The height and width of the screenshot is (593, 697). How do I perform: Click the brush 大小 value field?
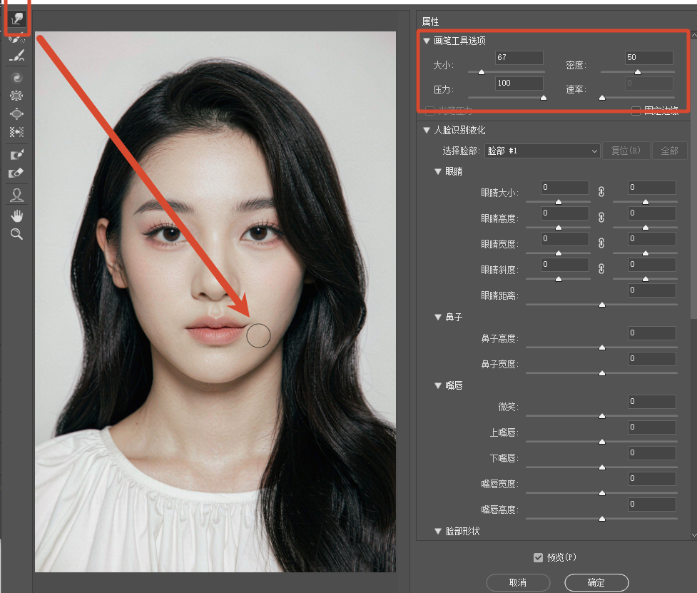(519, 57)
